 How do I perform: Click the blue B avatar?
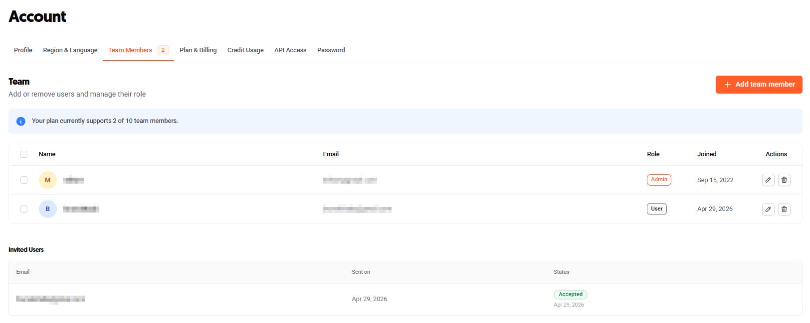48,209
